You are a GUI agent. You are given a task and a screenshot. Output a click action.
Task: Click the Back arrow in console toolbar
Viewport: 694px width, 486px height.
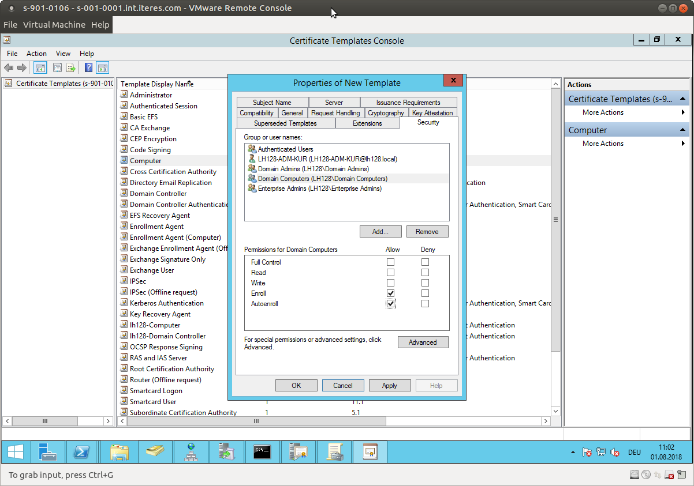coord(9,67)
